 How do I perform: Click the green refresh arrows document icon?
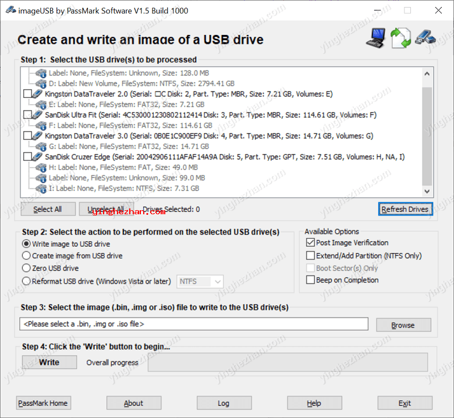400,38
